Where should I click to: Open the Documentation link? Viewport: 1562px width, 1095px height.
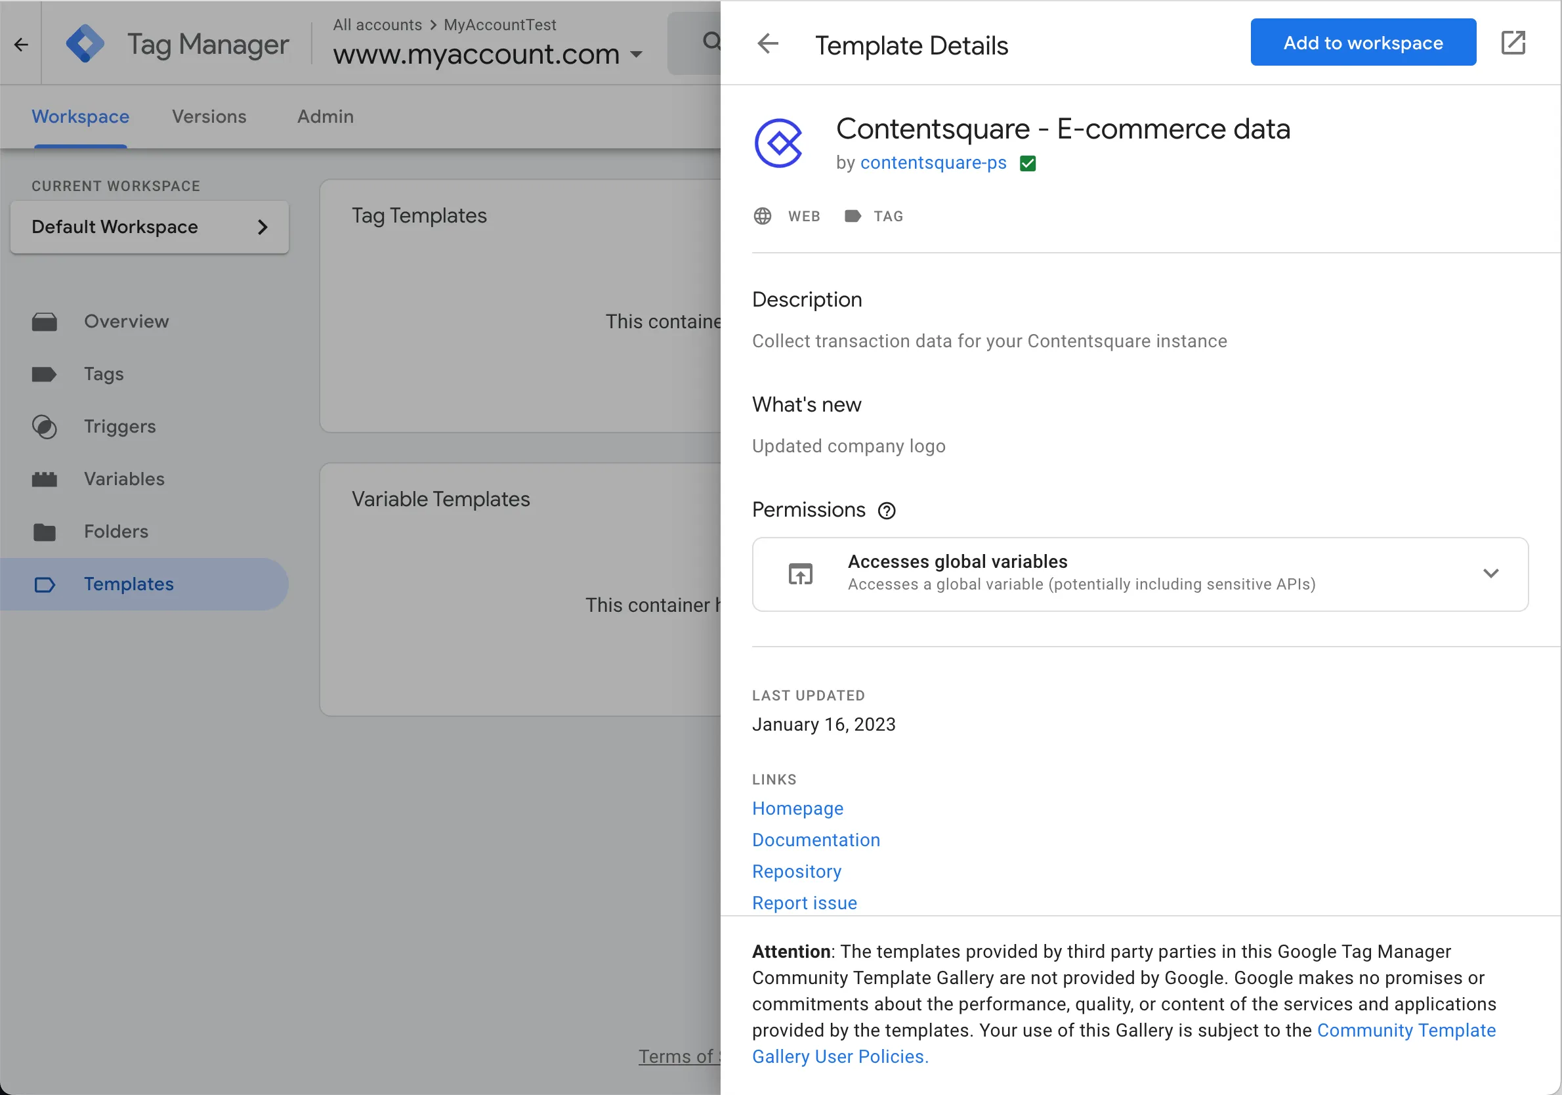[816, 840]
